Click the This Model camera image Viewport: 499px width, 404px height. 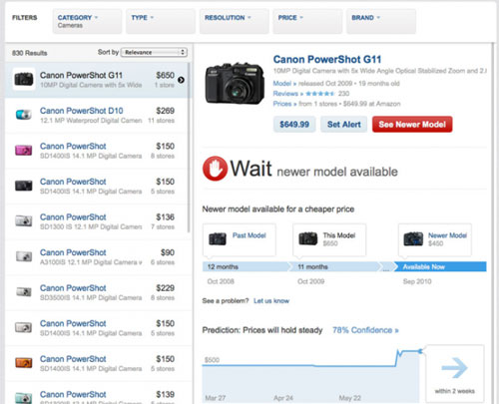pos(307,238)
